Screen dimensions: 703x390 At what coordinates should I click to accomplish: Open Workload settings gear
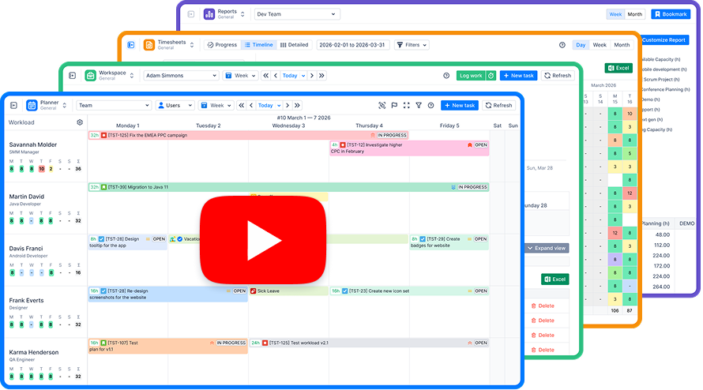(x=80, y=122)
